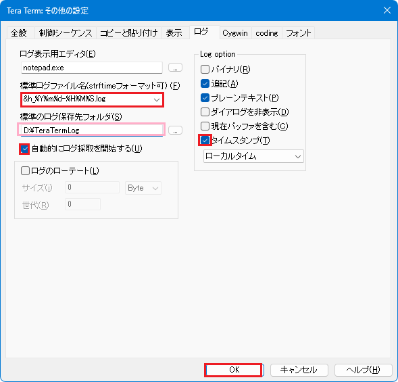Click the キャンセル button
This screenshot has width=398, height=382.
point(299,370)
